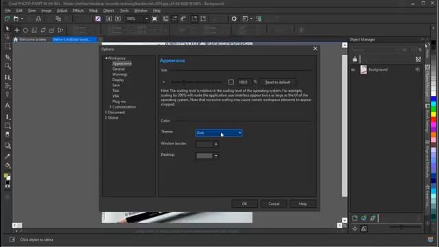Select the Crop tool in toolbox
Screen dimensions: 439x247
pos(8,57)
